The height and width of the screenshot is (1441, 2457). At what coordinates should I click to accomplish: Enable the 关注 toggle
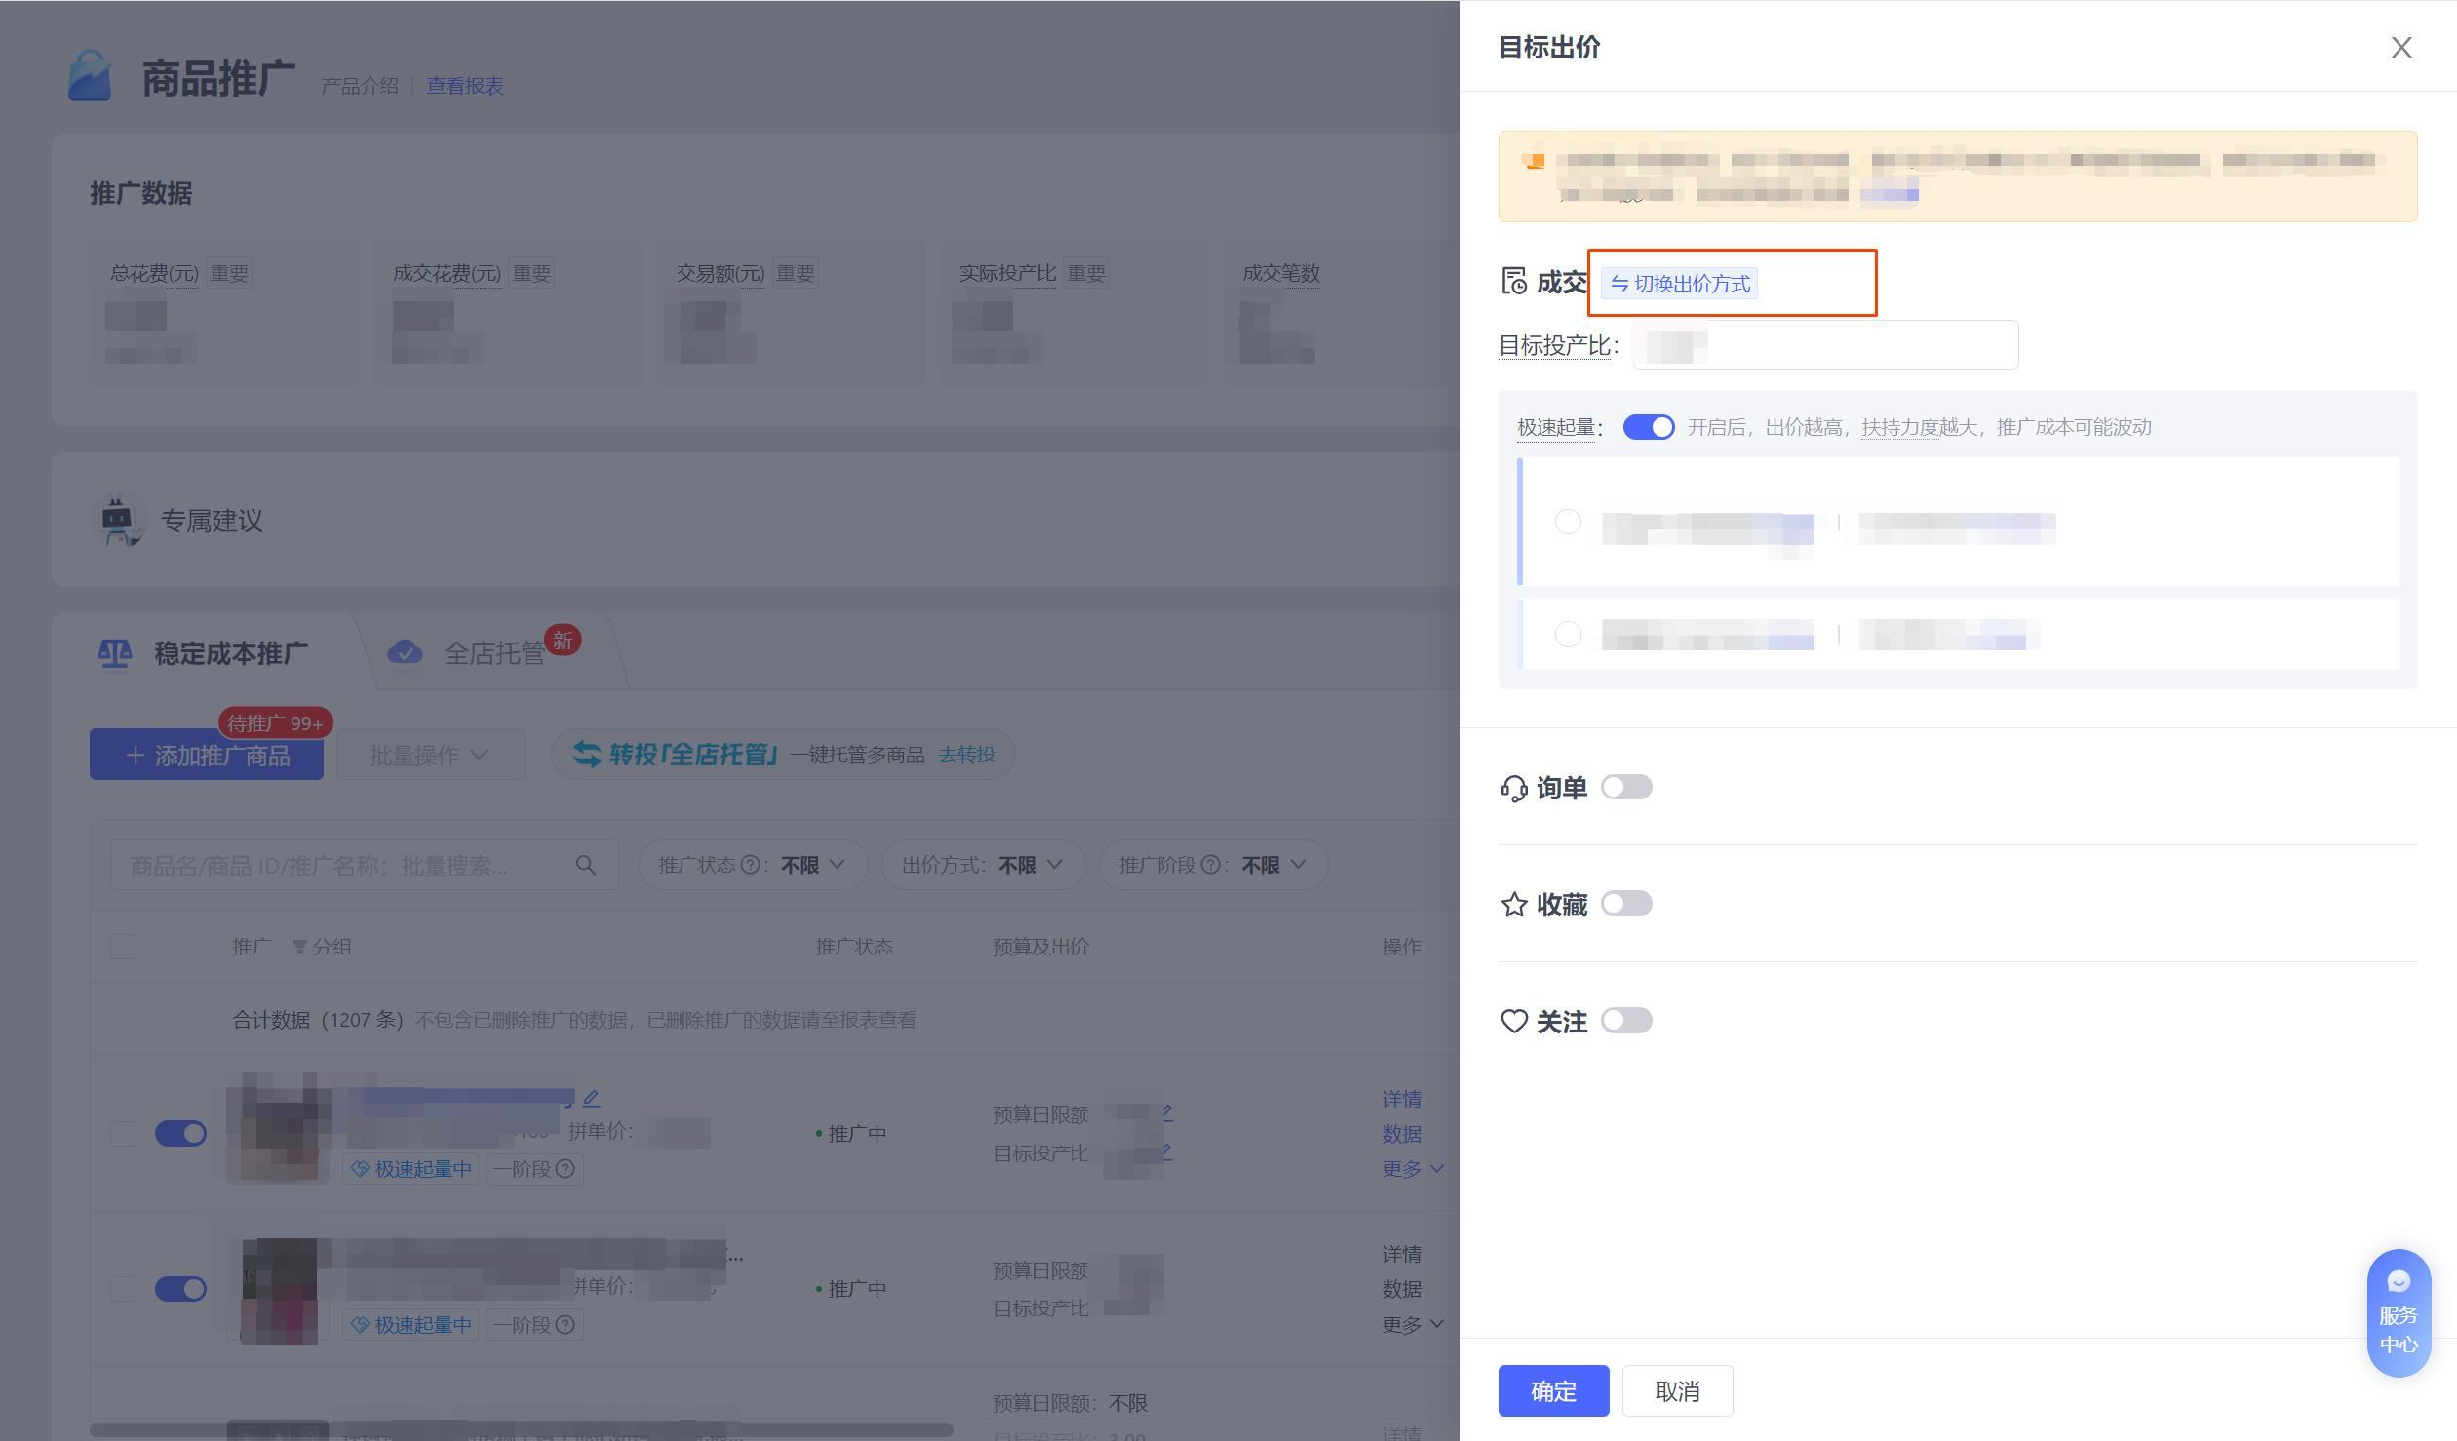click(x=1626, y=1021)
